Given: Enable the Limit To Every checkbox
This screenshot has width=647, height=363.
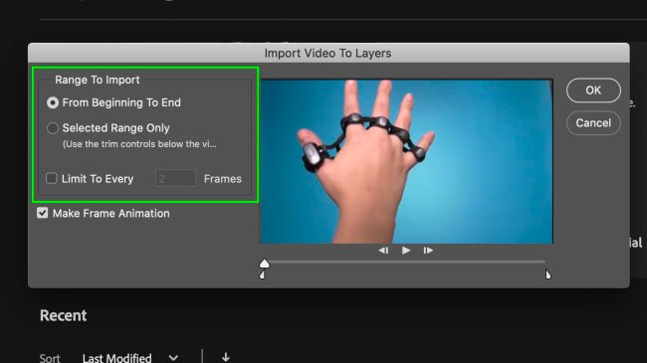Looking at the screenshot, I should pos(51,178).
